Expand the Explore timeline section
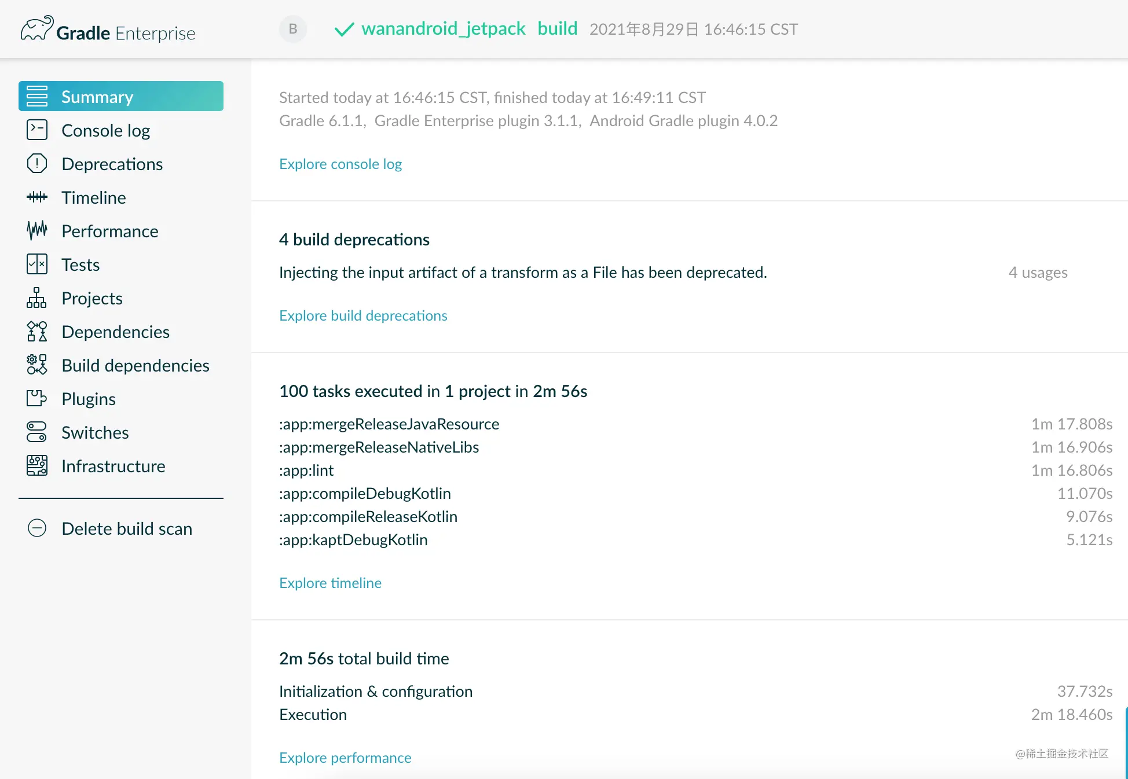The height and width of the screenshot is (779, 1128). click(x=331, y=583)
